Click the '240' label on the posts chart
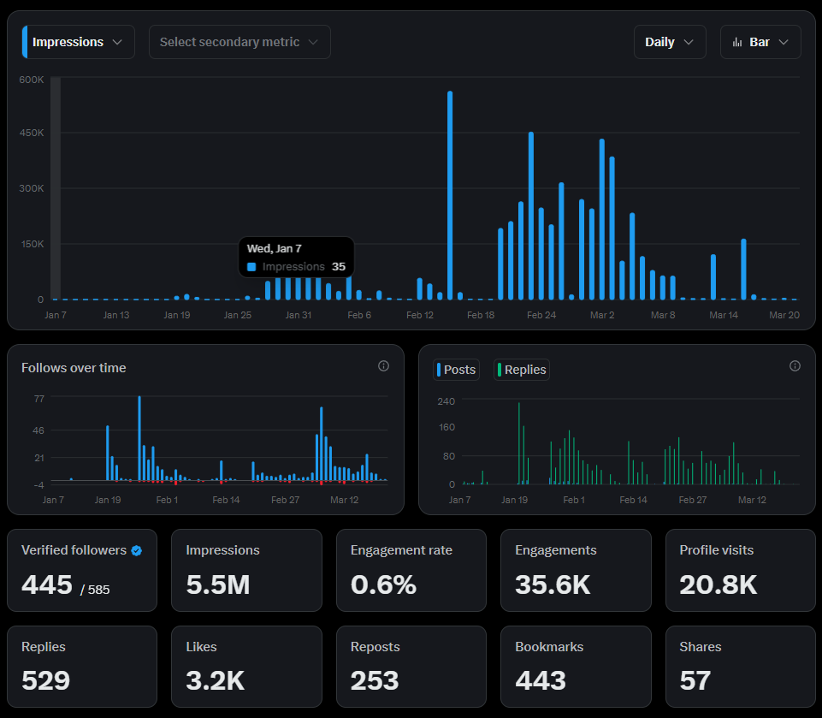822x718 pixels. [446, 401]
